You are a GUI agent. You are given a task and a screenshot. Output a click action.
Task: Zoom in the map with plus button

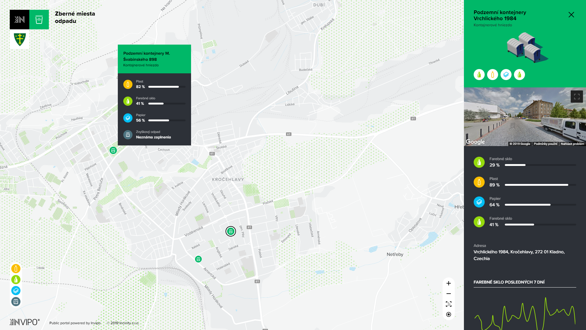tap(449, 283)
